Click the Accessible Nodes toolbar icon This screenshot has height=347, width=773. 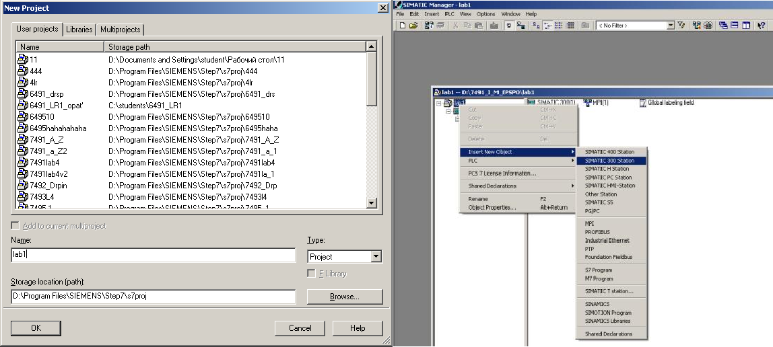[430, 26]
